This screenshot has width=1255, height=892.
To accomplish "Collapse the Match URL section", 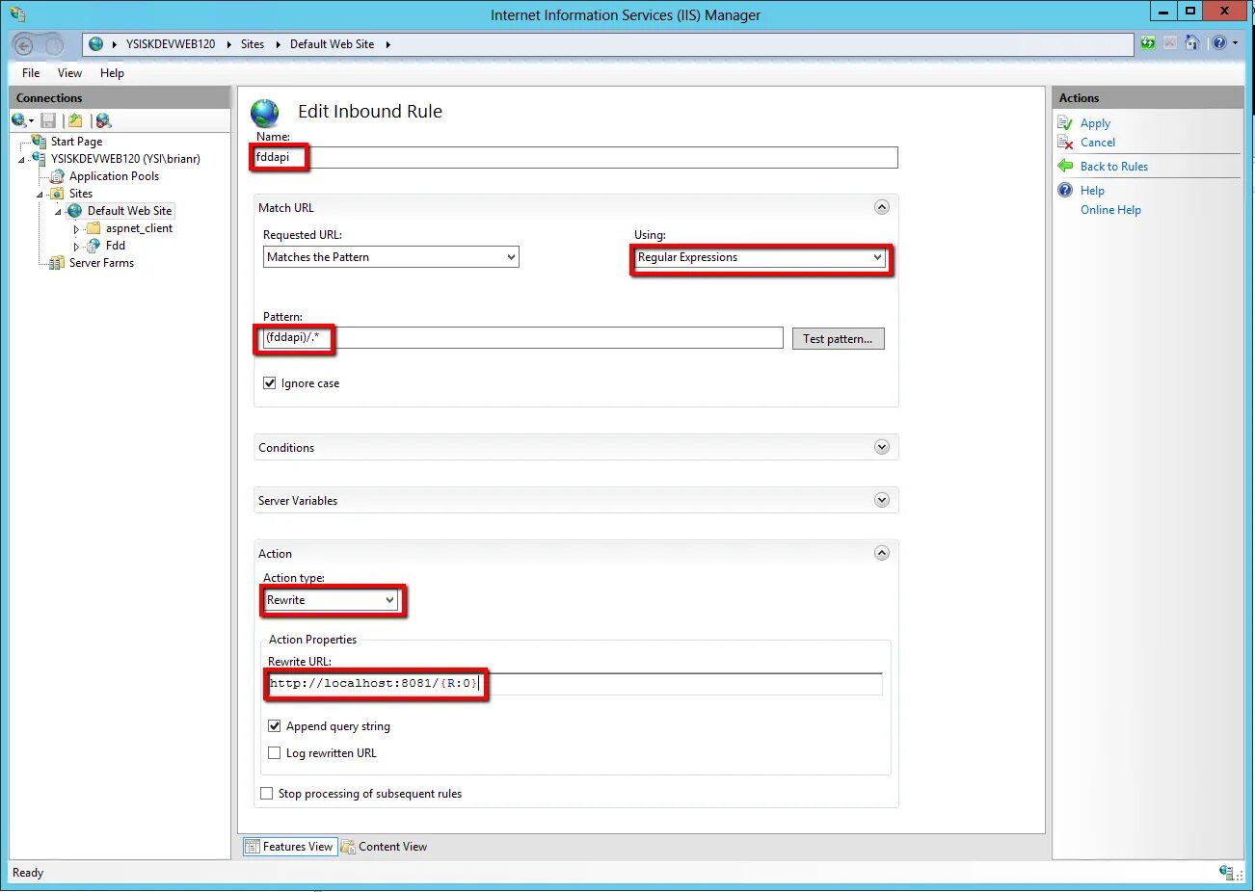I will coord(882,207).
